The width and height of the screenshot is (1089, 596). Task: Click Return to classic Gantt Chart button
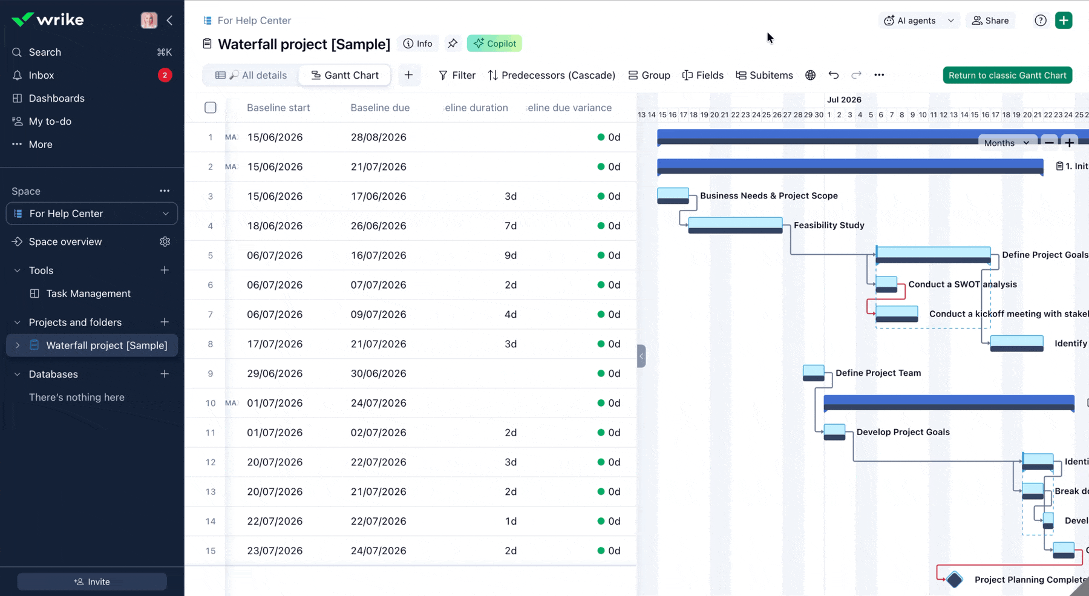tap(1007, 75)
